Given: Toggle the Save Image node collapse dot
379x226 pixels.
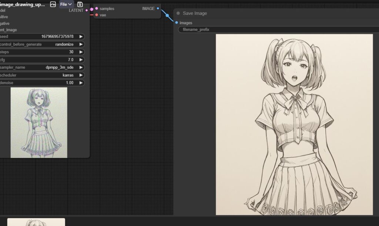Looking at the screenshot, I should 178,13.
